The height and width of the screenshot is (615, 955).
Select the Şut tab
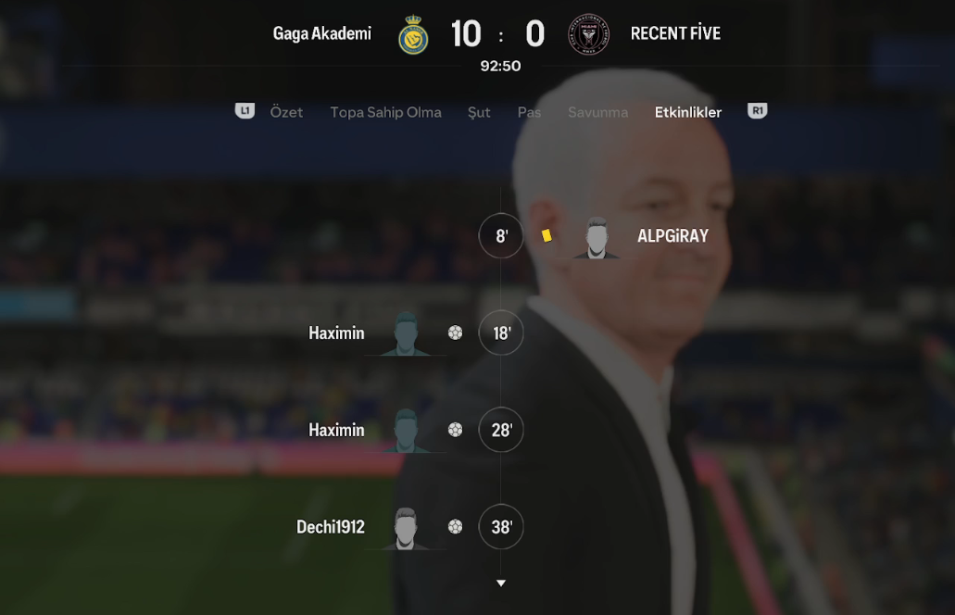[x=479, y=113]
